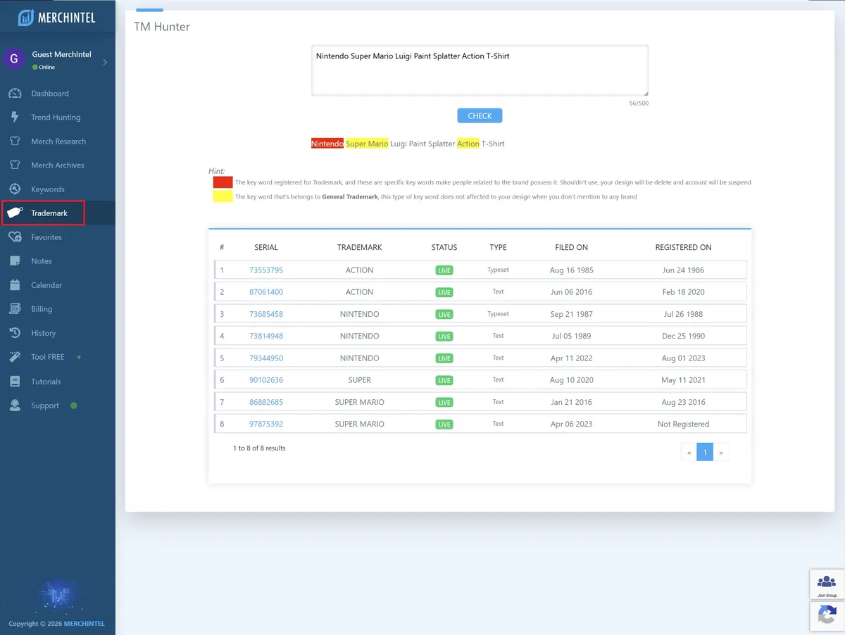The image size is (845, 635).
Task: Expand the Guest MerchIntel profile chevron
Action: [105, 62]
